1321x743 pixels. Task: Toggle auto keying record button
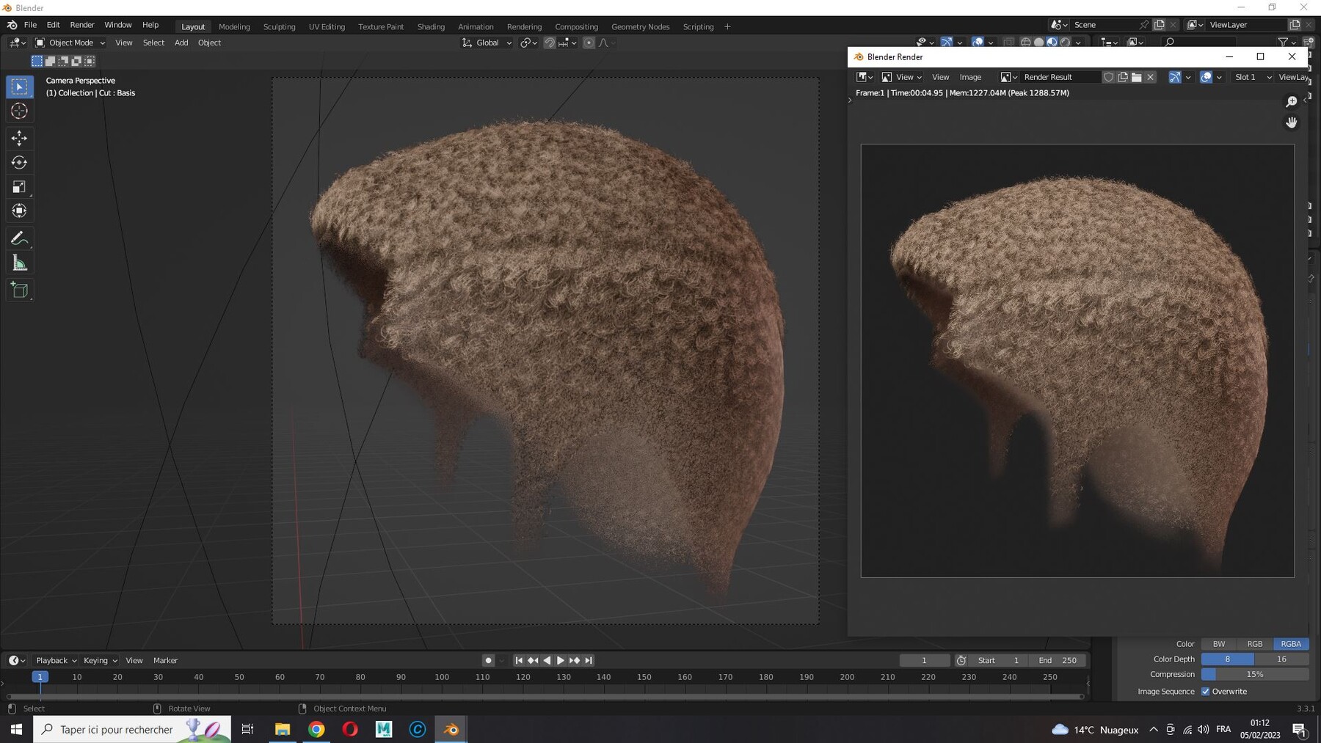click(x=488, y=660)
